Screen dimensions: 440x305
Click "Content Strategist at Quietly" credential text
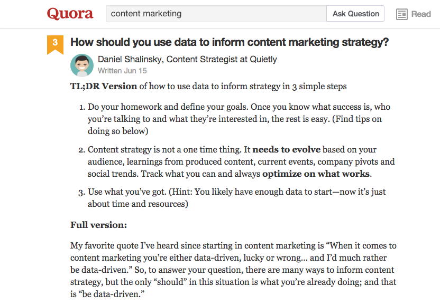[x=222, y=59]
